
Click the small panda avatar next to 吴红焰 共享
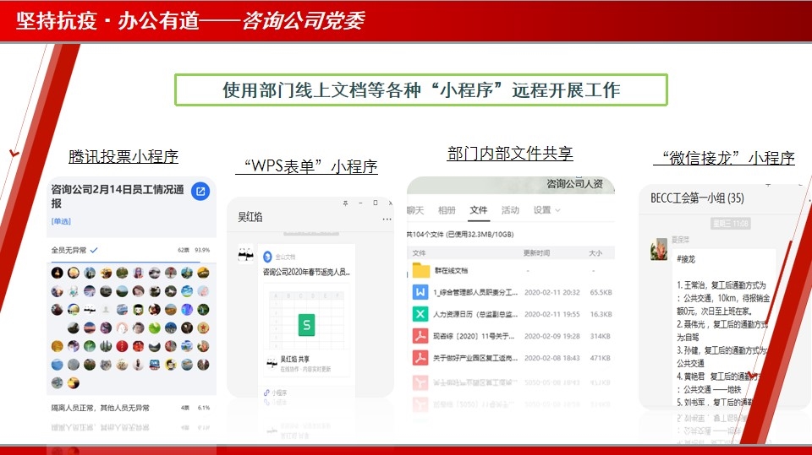pyautogui.click(x=272, y=363)
